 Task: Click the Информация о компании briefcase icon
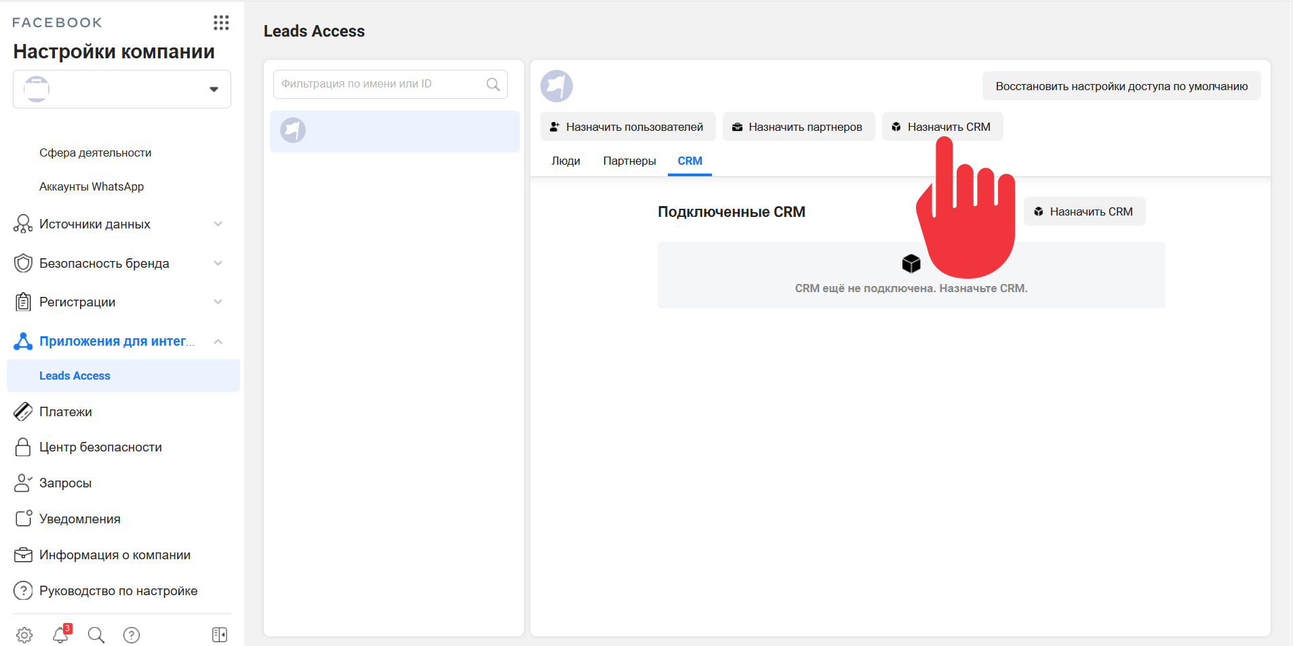coord(23,554)
